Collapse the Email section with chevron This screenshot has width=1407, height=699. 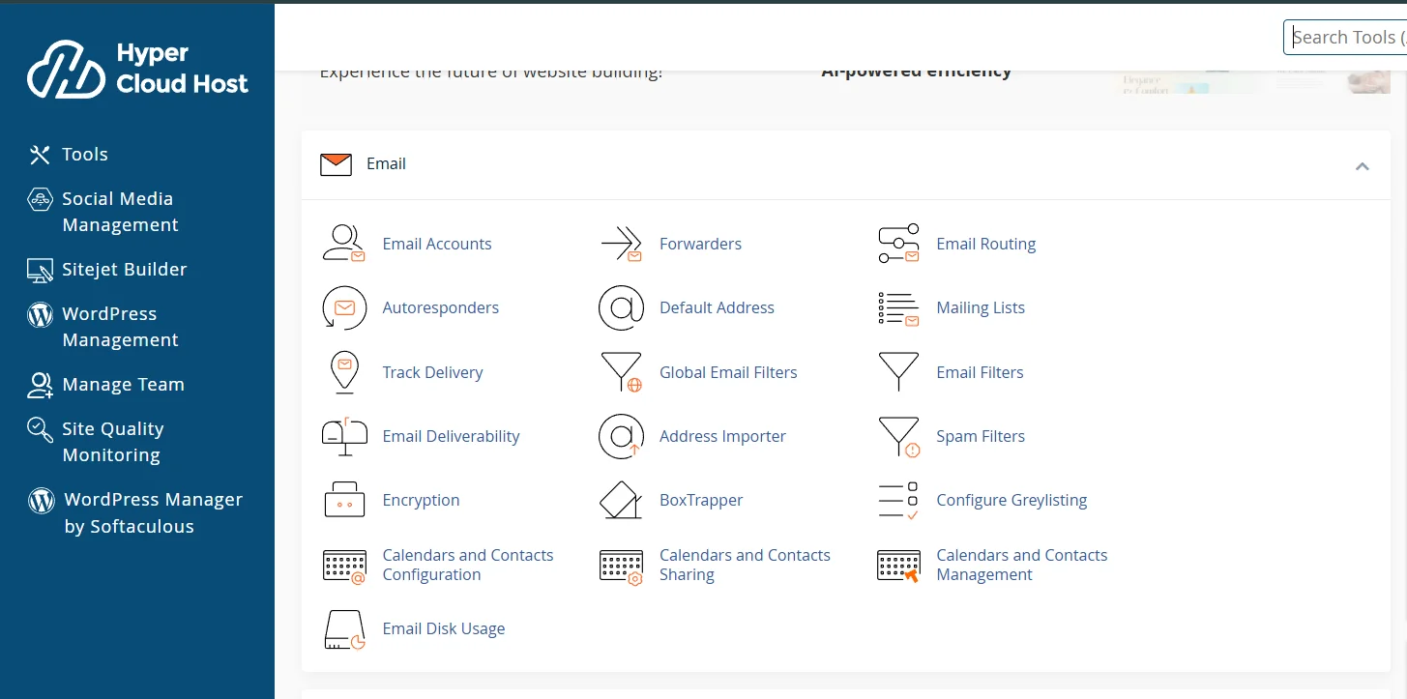point(1363,166)
